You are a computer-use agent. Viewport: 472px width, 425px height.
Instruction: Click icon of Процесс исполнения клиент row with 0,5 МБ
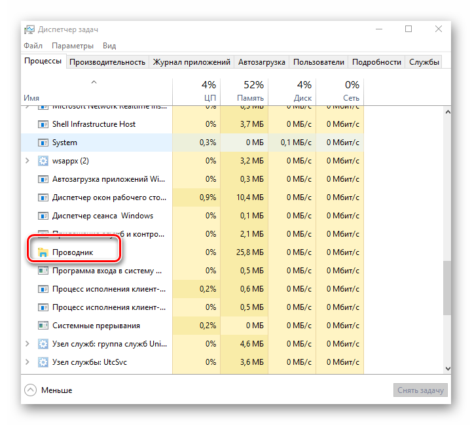pos(43,307)
